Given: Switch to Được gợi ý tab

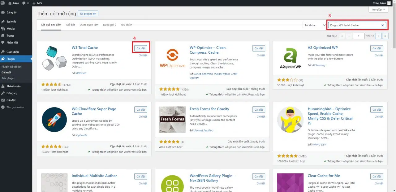Looking at the screenshot, I should click(x=110, y=25).
